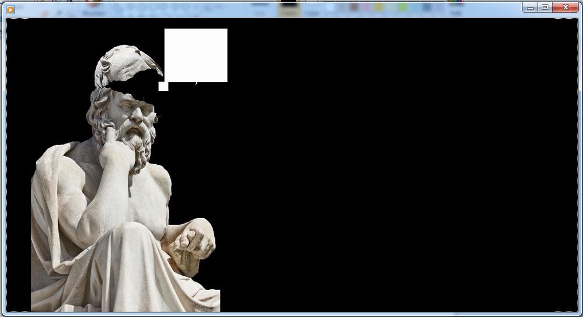Click the small white square below the rectangle
Viewport: 583px width, 317px height.
tap(164, 86)
